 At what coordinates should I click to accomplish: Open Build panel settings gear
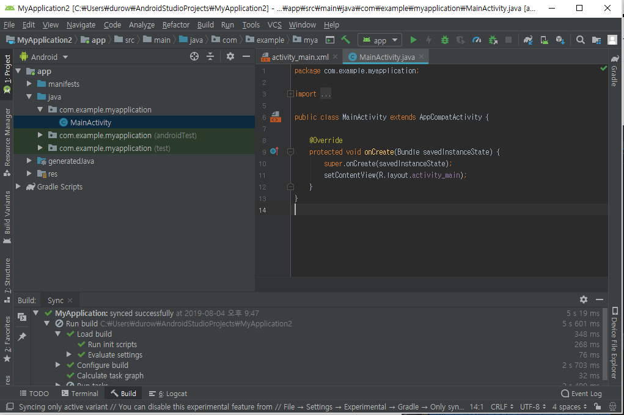(584, 299)
